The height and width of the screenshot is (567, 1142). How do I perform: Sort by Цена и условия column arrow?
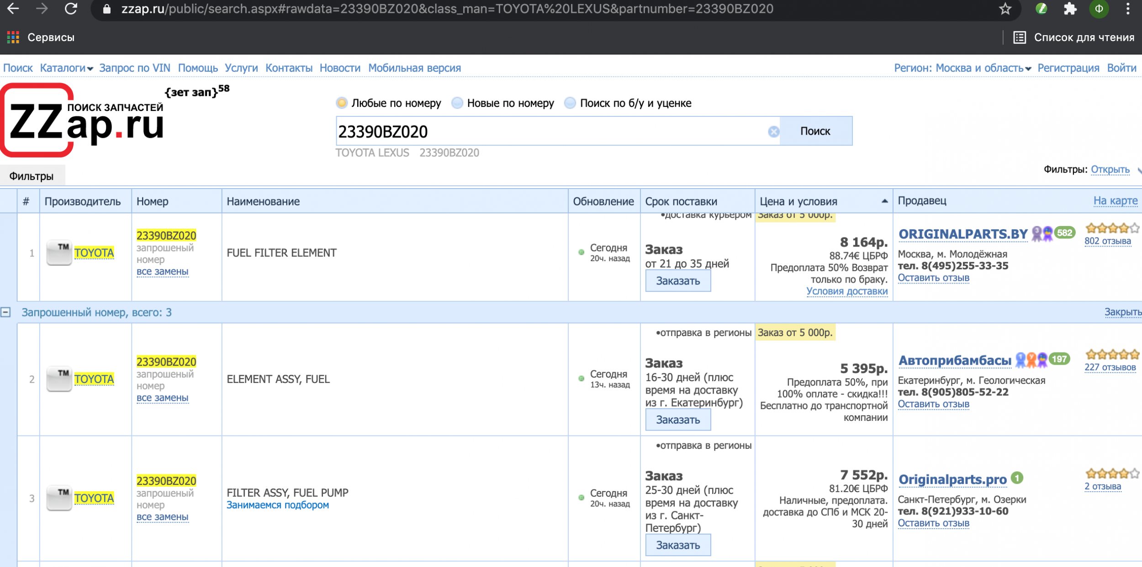[x=884, y=201]
